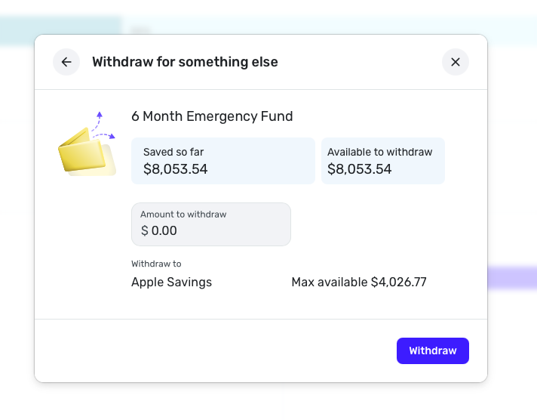Screen dimensions: 537x420
Task: Focus the Amount to withdraw field
Action: point(211,224)
